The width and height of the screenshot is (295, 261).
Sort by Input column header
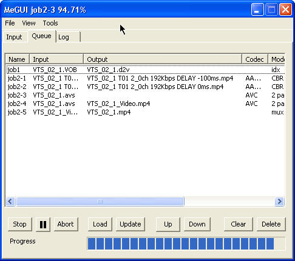tap(56, 59)
